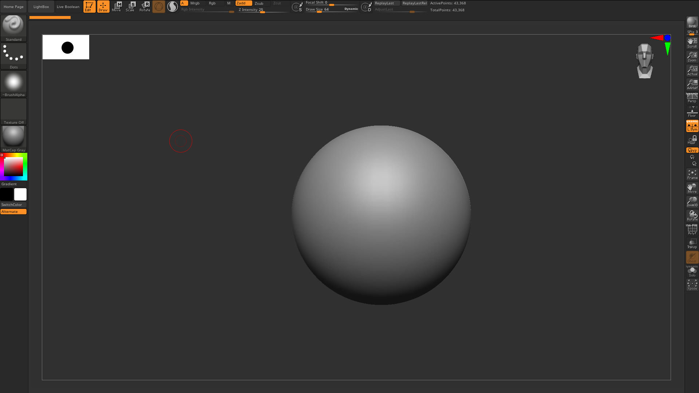Toggle Persp perspective mode
The width and height of the screenshot is (699, 393).
pos(692,98)
